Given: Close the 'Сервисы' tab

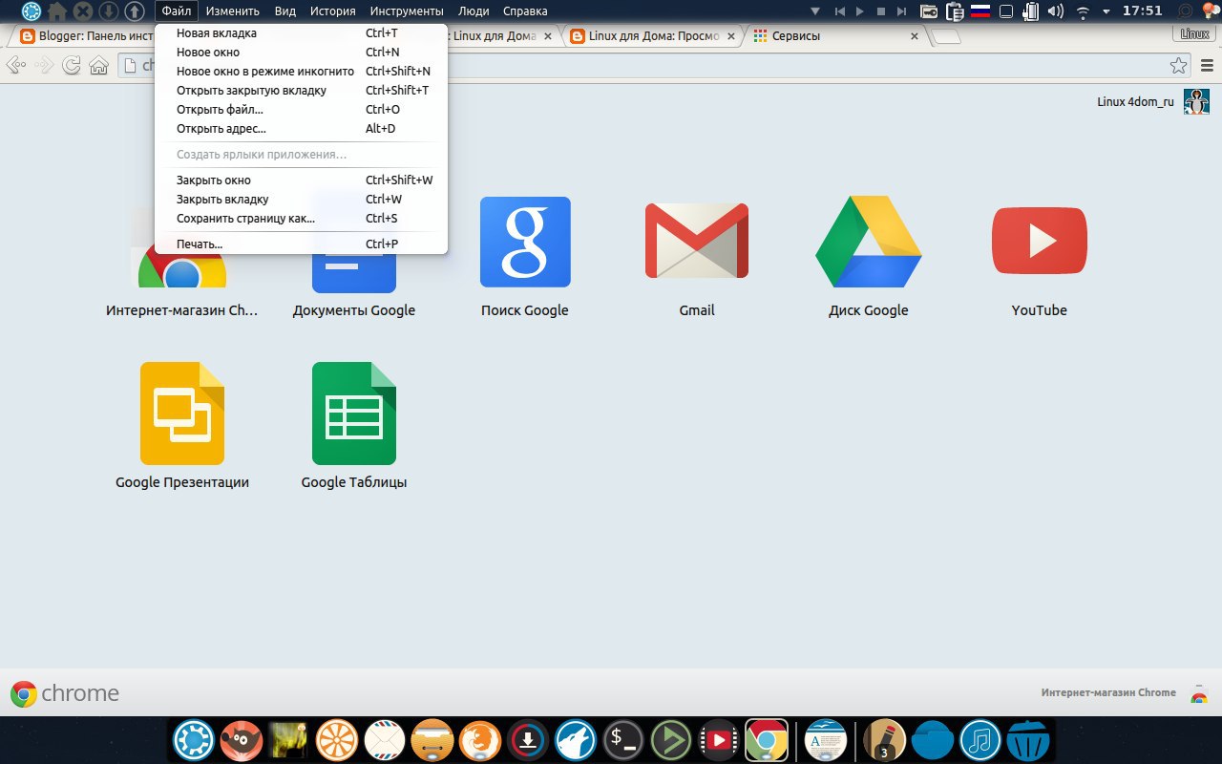Looking at the screenshot, I should pyautogui.click(x=915, y=36).
